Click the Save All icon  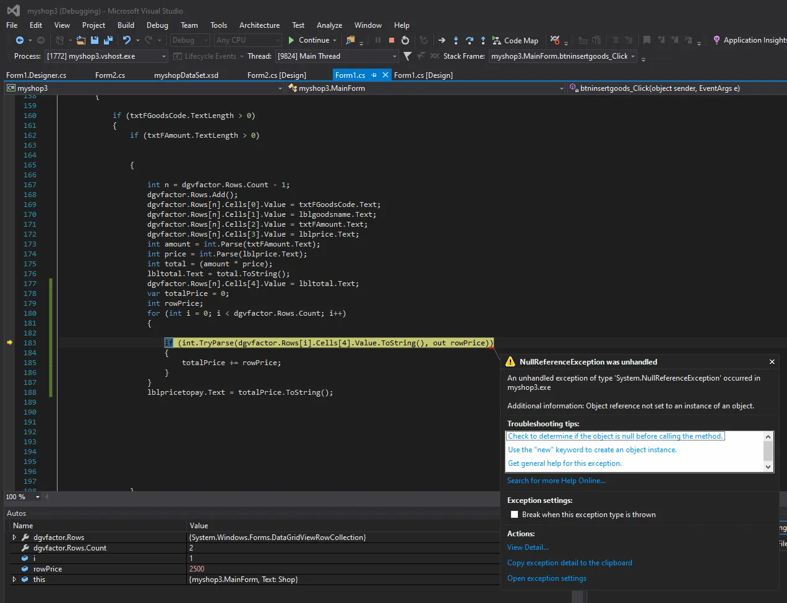[108, 40]
